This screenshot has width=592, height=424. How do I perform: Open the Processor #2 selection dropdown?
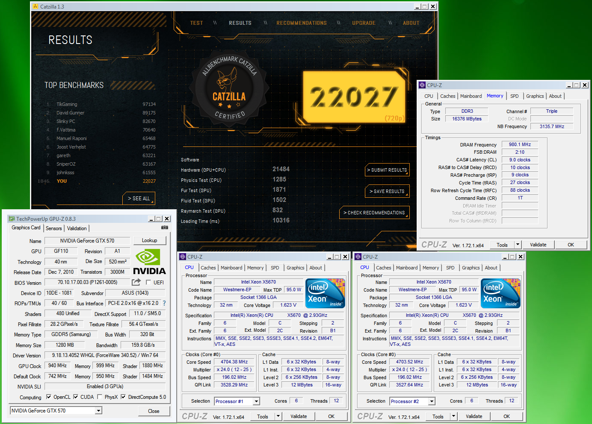432,401
